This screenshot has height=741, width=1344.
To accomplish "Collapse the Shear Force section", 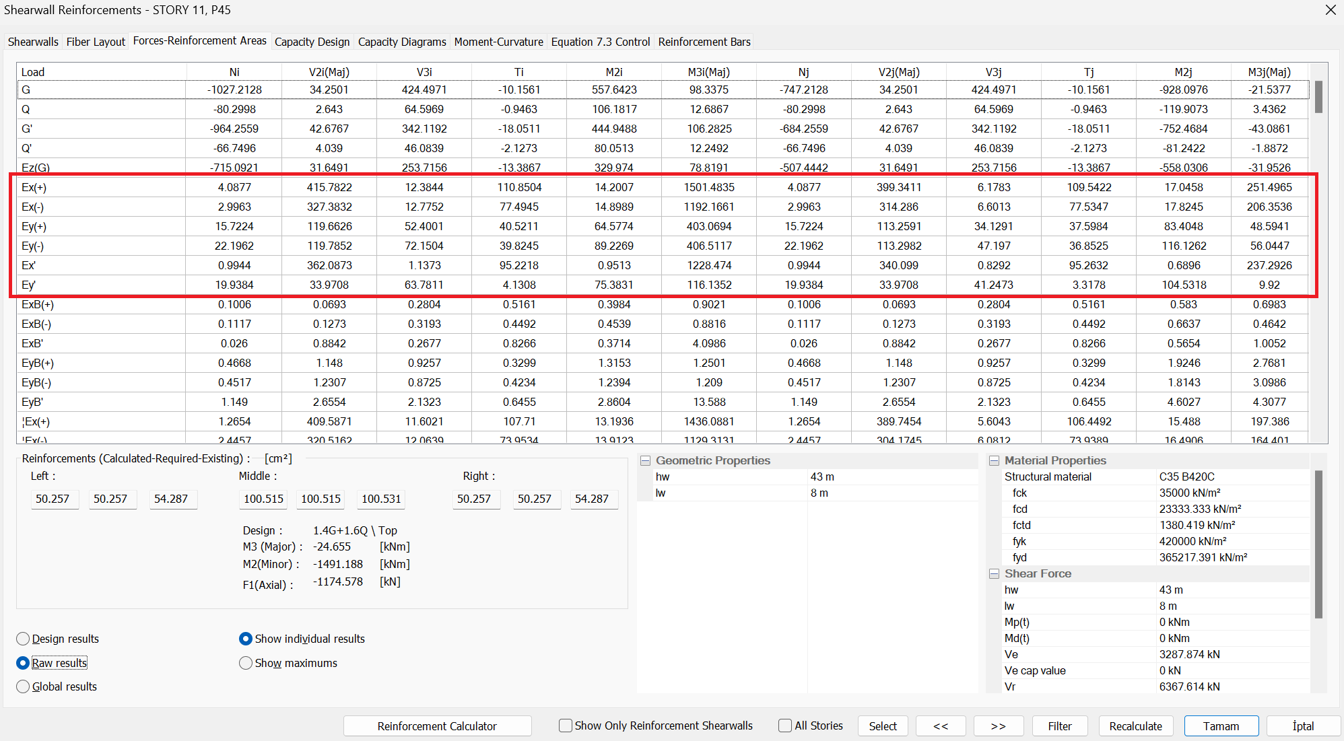I will 994,574.
